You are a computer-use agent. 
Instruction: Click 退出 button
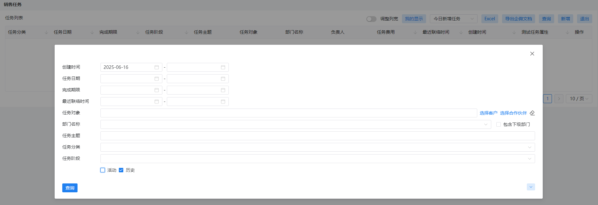[585, 19]
